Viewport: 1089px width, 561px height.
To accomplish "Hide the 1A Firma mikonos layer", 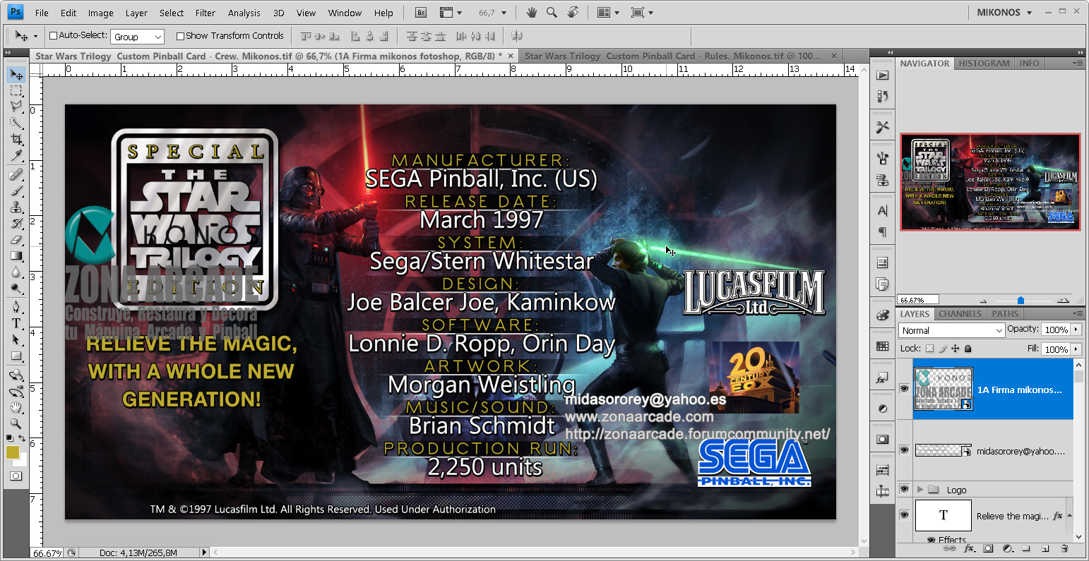I will coord(905,389).
